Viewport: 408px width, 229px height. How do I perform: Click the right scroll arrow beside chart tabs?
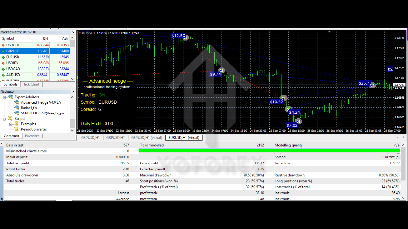403,137
